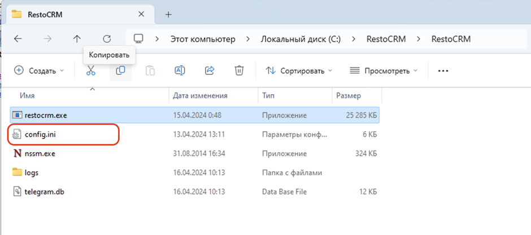
Task: Click the Paste clipboard icon
Action: pos(150,70)
